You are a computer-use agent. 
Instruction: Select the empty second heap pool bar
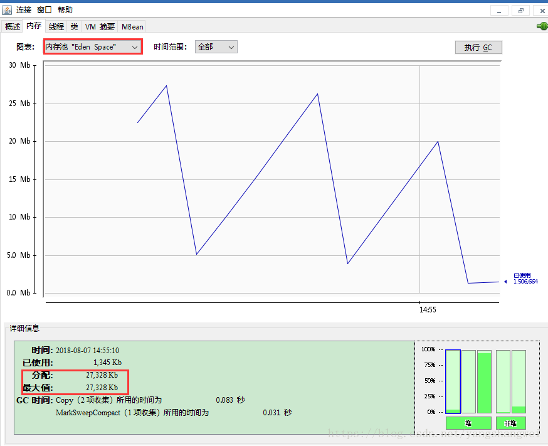tap(468, 381)
